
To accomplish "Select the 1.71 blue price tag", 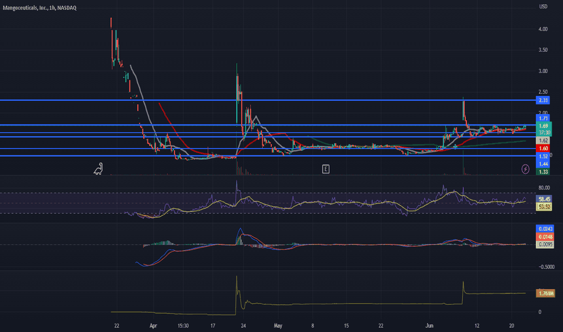I will tap(543, 118).
